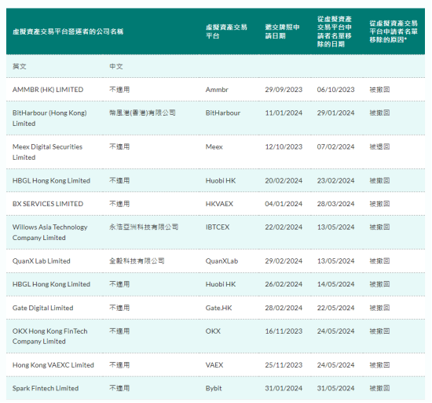The height and width of the screenshot is (403, 432).
Task: Select application date '26/02/2024'
Action: point(284,284)
